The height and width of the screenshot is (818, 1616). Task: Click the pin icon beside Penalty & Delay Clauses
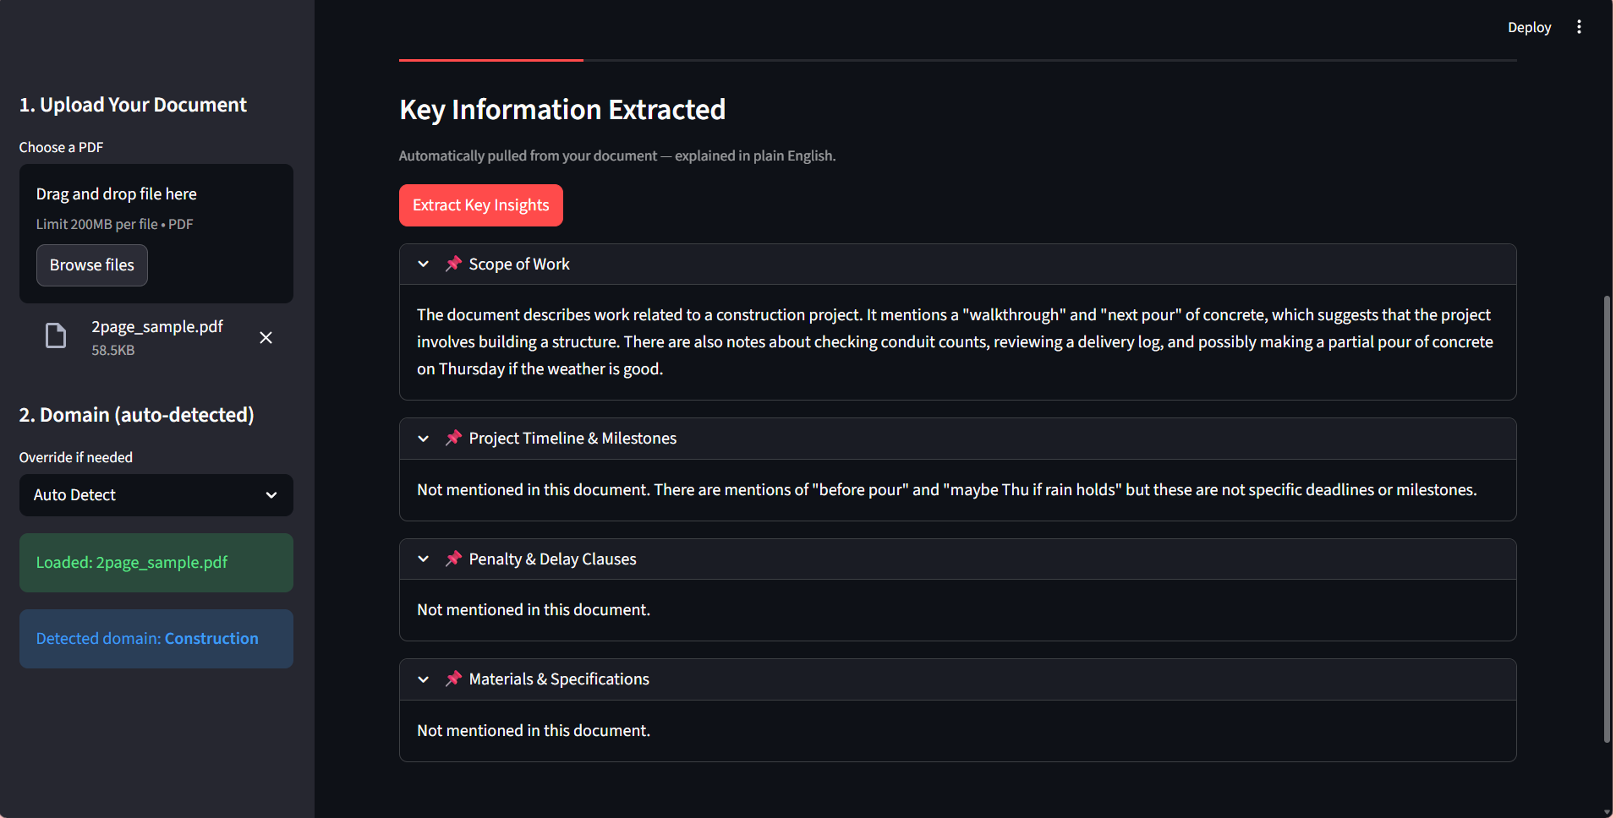click(x=453, y=559)
